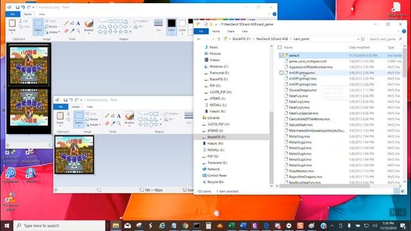Refresh the card_game folder view
This screenshot has width=411, height=231.
363,39
